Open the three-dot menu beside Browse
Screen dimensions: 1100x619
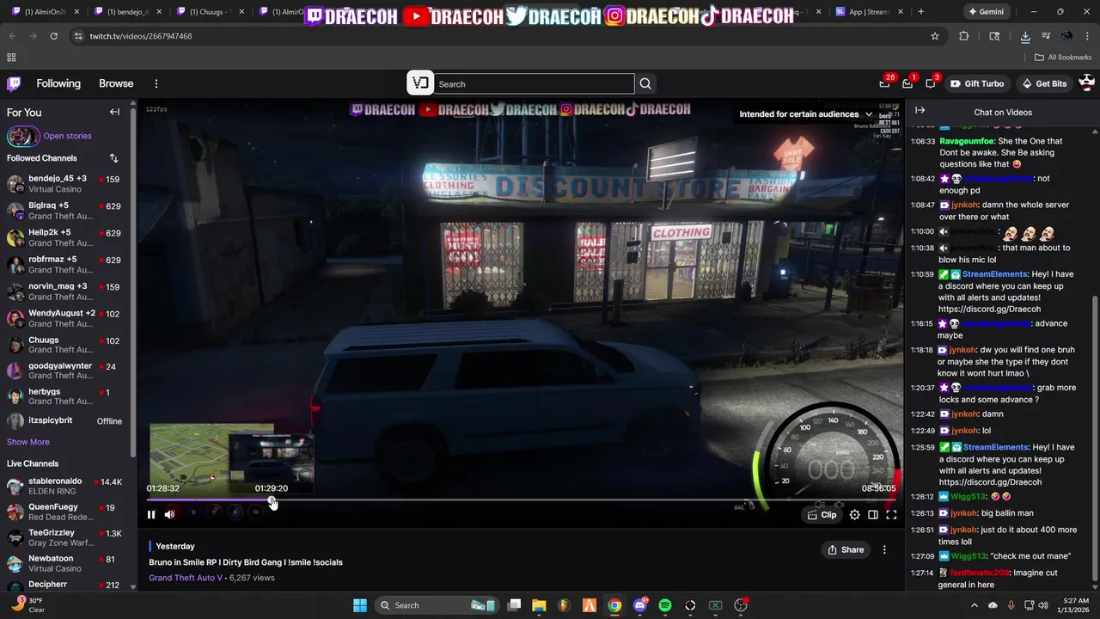156,83
